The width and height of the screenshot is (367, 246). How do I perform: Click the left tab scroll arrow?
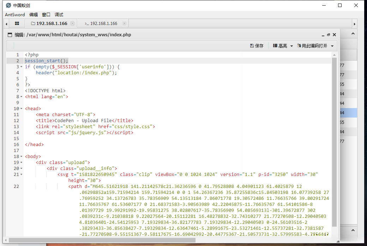pyautogui.click(x=6, y=24)
